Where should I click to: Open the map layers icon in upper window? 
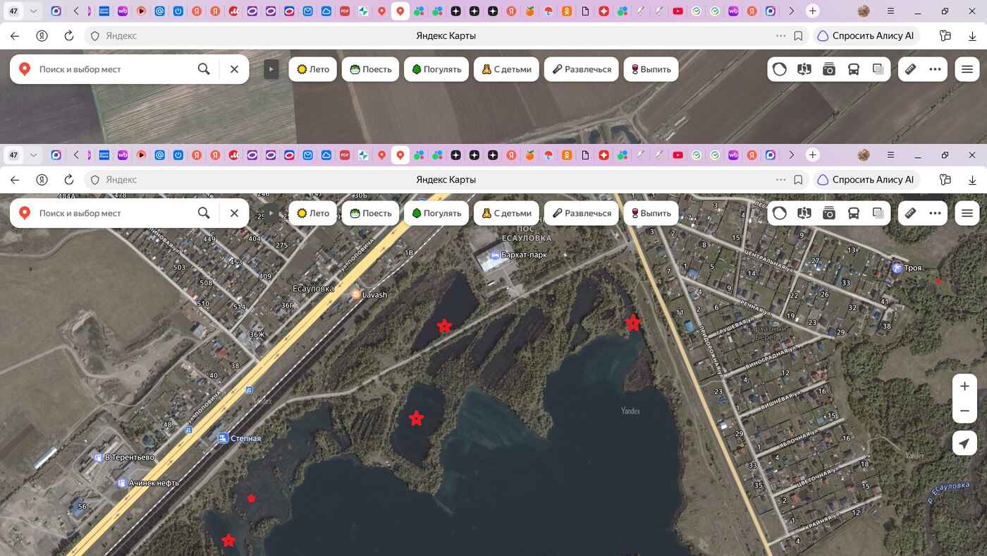[878, 69]
